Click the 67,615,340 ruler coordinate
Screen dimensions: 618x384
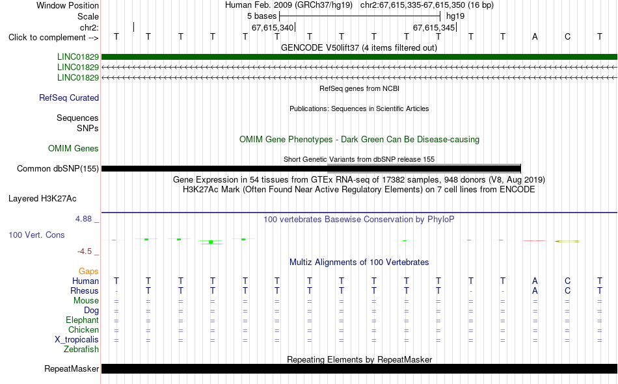point(273,27)
